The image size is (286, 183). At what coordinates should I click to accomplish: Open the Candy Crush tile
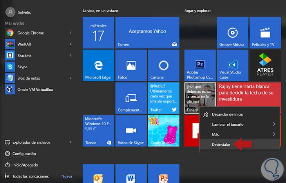[164, 131]
